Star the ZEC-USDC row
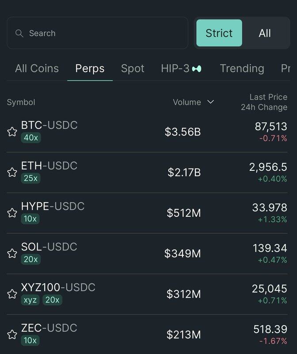The height and width of the screenshot is (354, 297). [x=12, y=335]
